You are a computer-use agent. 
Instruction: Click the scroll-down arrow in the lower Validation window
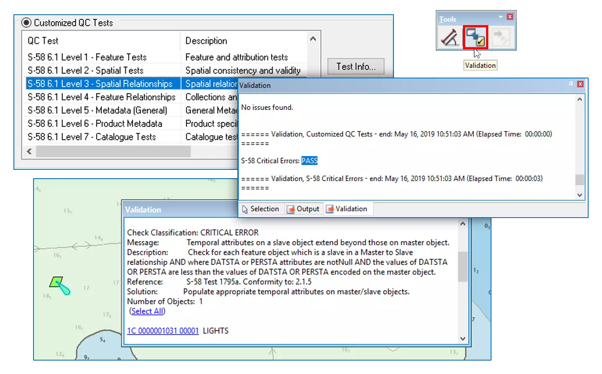coord(463,338)
